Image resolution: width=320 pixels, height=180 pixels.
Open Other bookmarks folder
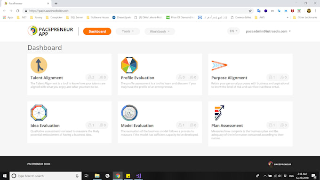coord(305,17)
